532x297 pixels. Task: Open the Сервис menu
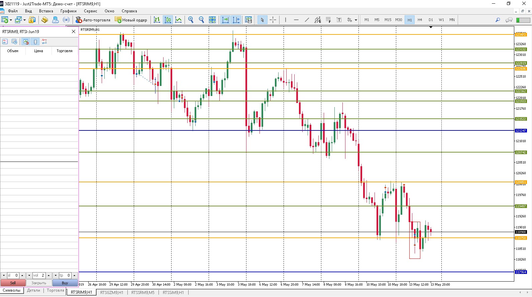(91, 11)
